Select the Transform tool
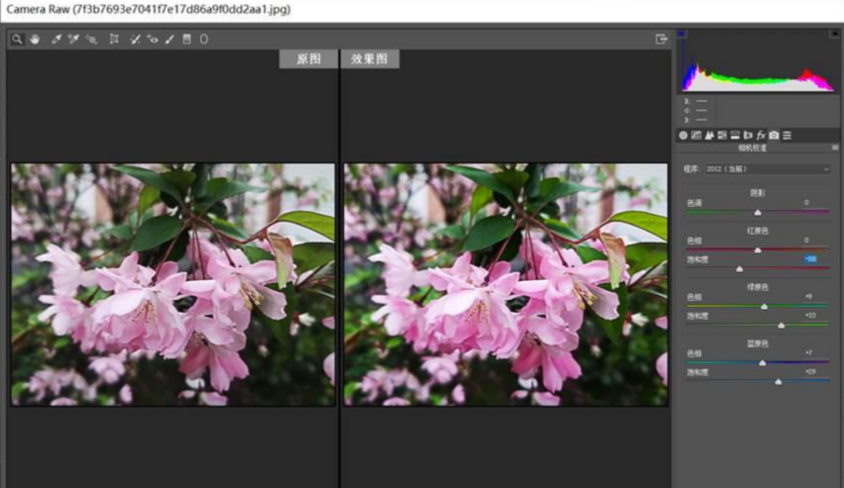This screenshot has height=488, width=844. (114, 40)
